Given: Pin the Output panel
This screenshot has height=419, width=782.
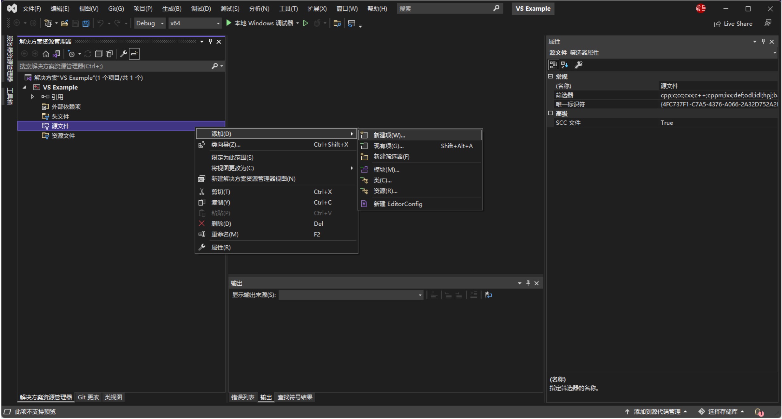Looking at the screenshot, I should point(528,283).
